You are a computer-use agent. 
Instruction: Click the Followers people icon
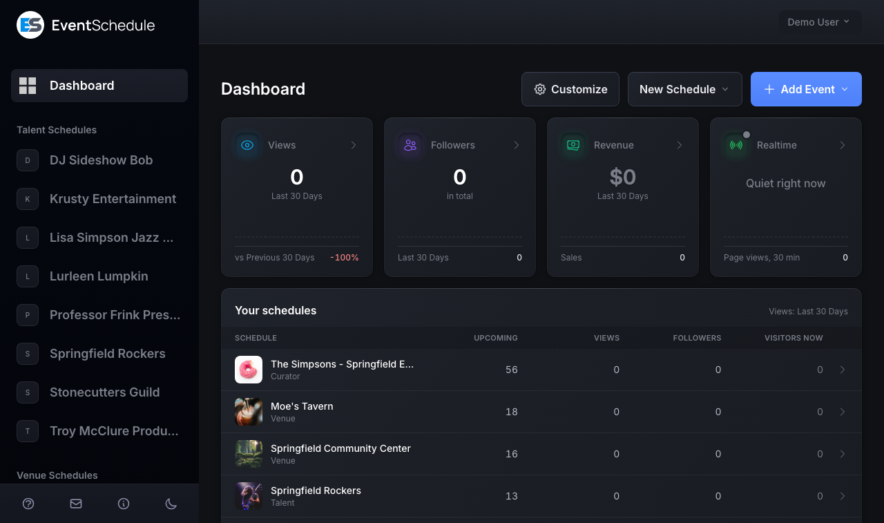(410, 145)
